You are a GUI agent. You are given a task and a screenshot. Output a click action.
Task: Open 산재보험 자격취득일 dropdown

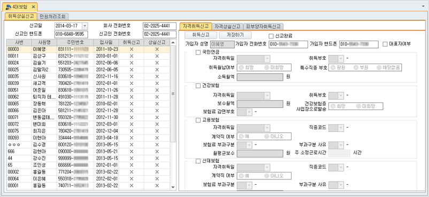coord(267,167)
